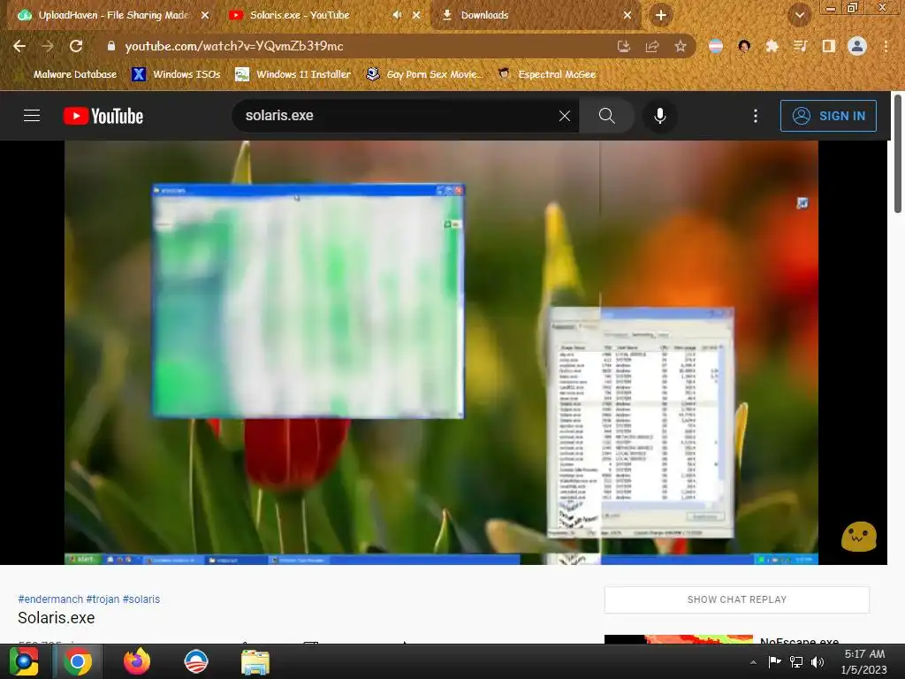This screenshot has width=905, height=679.
Task: Reload the YouTube page
Action: pyautogui.click(x=76, y=46)
